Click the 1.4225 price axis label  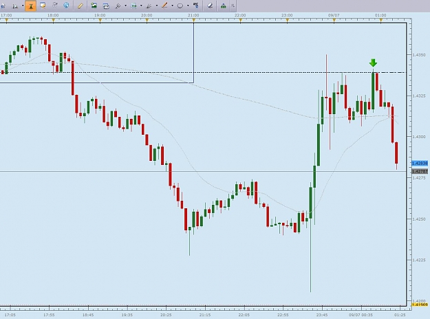(x=419, y=260)
